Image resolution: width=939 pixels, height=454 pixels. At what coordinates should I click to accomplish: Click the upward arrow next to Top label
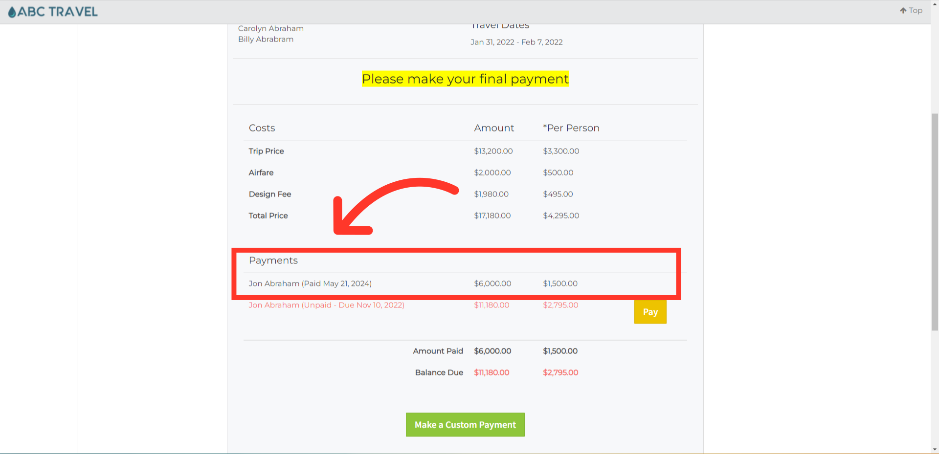click(902, 10)
